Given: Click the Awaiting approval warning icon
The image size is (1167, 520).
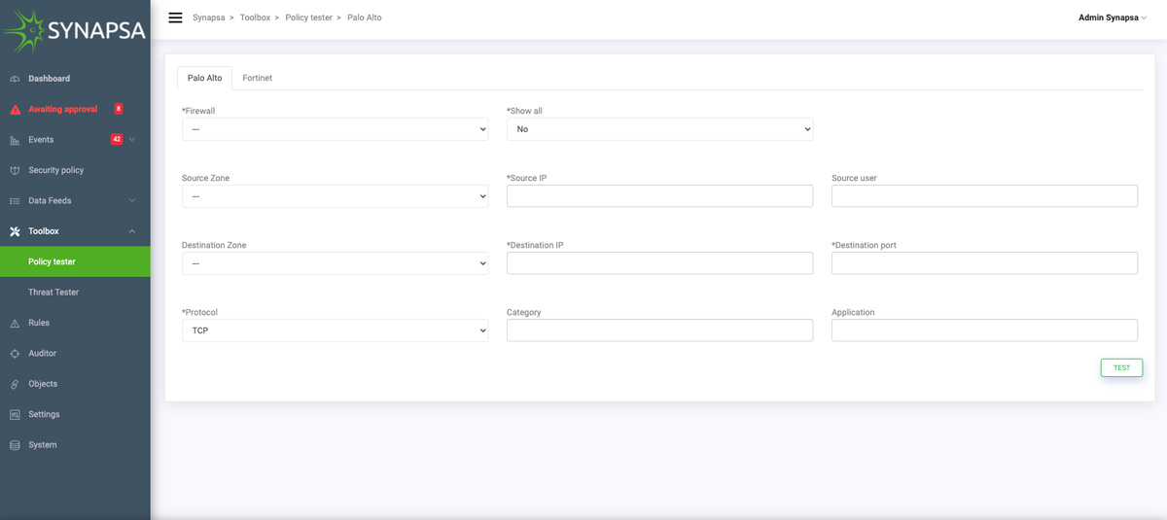Looking at the screenshot, I should (15, 109).
